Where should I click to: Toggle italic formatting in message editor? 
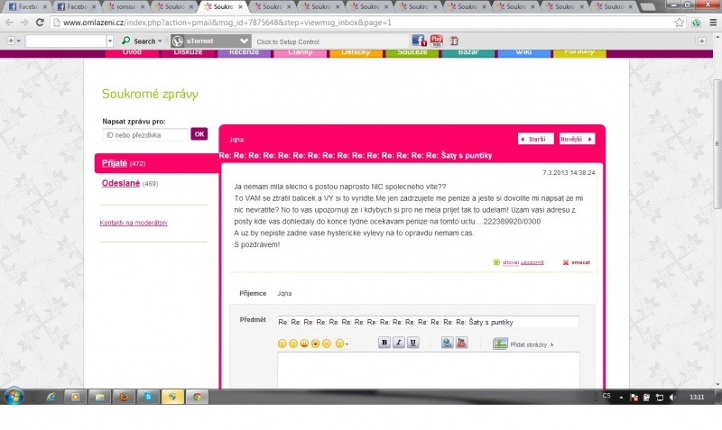point(399,343)
